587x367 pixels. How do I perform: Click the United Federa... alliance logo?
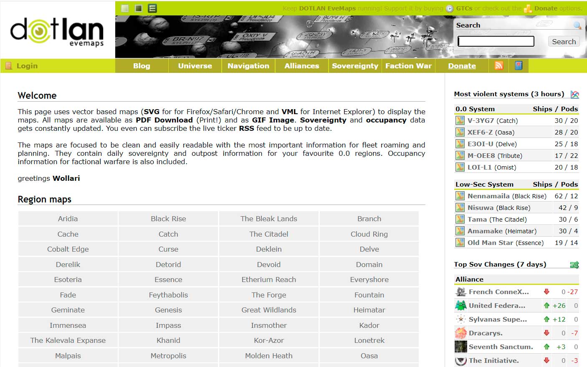[461, 305]
